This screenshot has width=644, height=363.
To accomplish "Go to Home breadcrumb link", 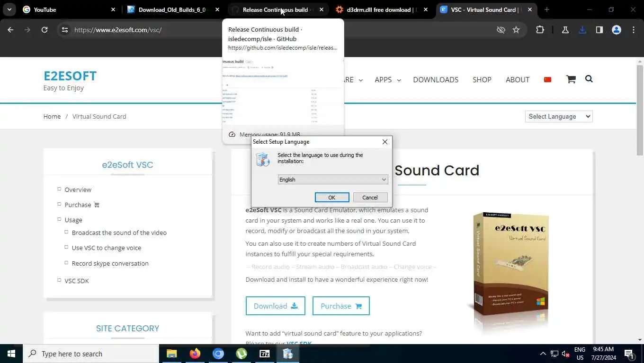I will 52,116.
